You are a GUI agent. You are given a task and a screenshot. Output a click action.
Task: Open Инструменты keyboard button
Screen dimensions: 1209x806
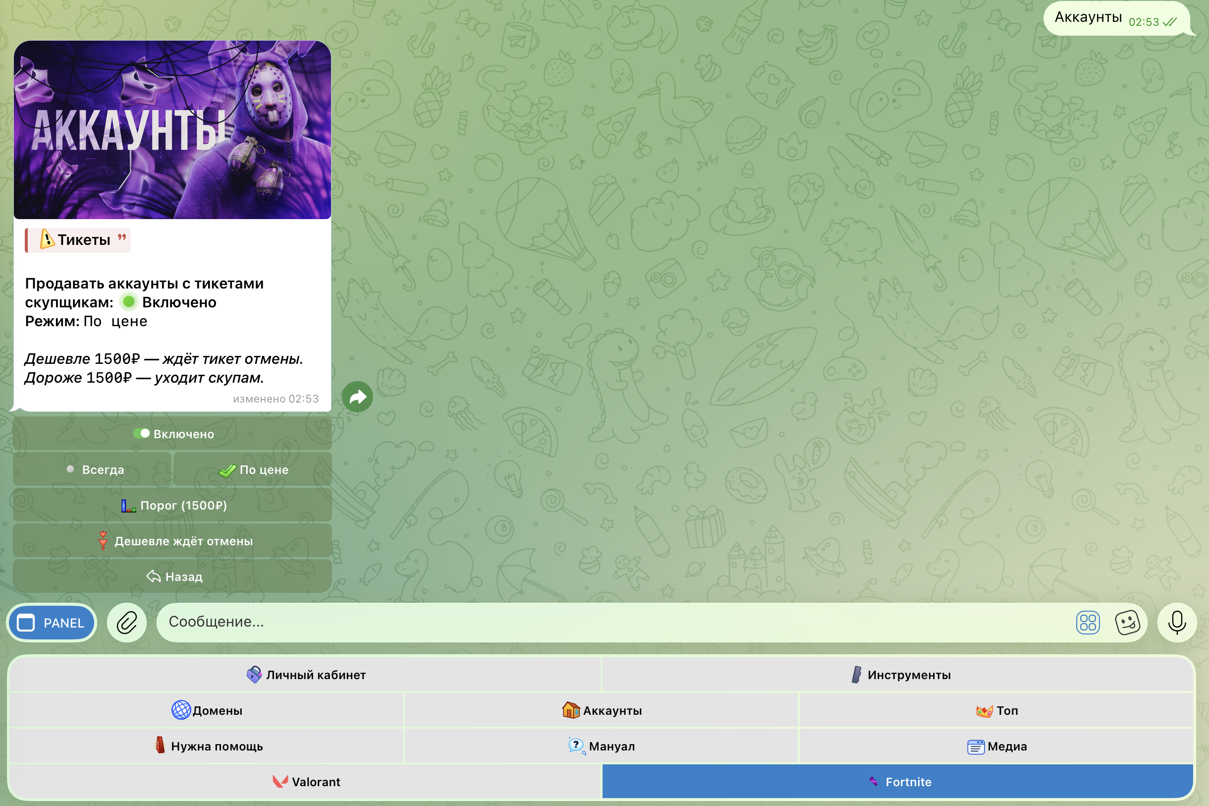[898, 675]
